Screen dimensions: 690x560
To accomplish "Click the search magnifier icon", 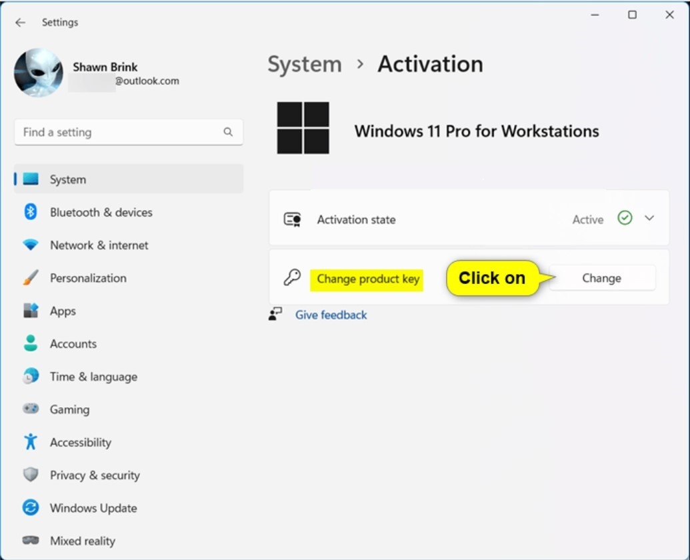I will click(x=228, y=132).
